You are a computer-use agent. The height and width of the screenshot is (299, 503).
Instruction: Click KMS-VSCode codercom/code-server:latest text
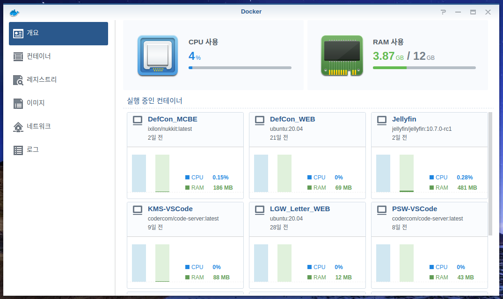click(183, 218)
